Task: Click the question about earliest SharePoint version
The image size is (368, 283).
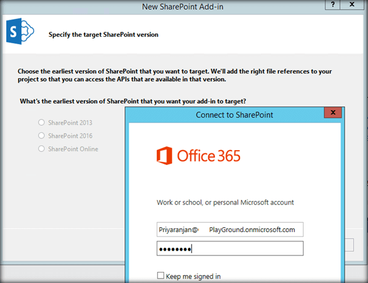Action: pos(137,101)
